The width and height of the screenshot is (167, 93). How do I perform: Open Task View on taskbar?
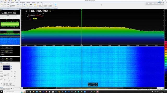point(27,92)
